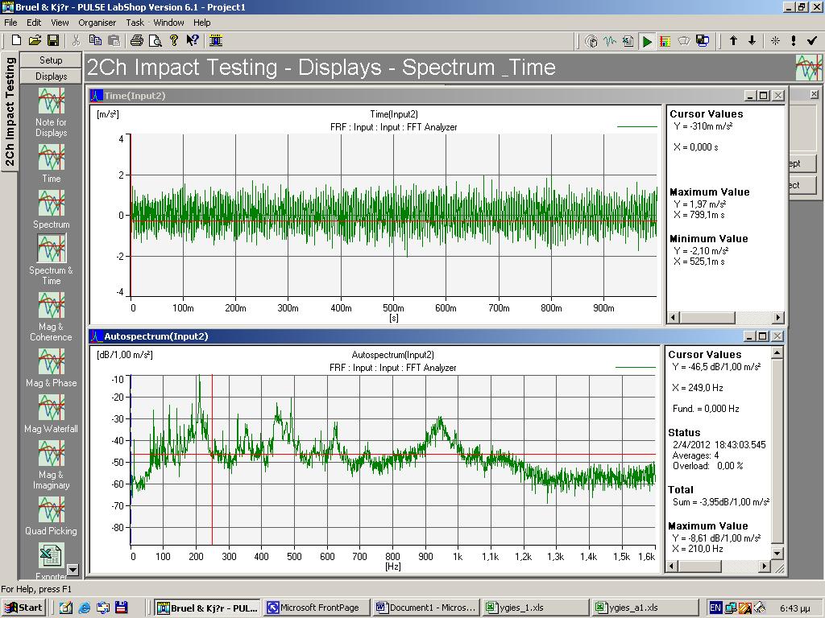Viewport: 825px width, 618px height.
Task: Click the EN language indicator in system tray
Action: pos(715,608)
